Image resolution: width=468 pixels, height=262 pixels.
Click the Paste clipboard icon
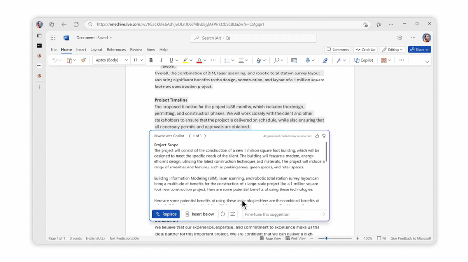(x=69, y=60)
